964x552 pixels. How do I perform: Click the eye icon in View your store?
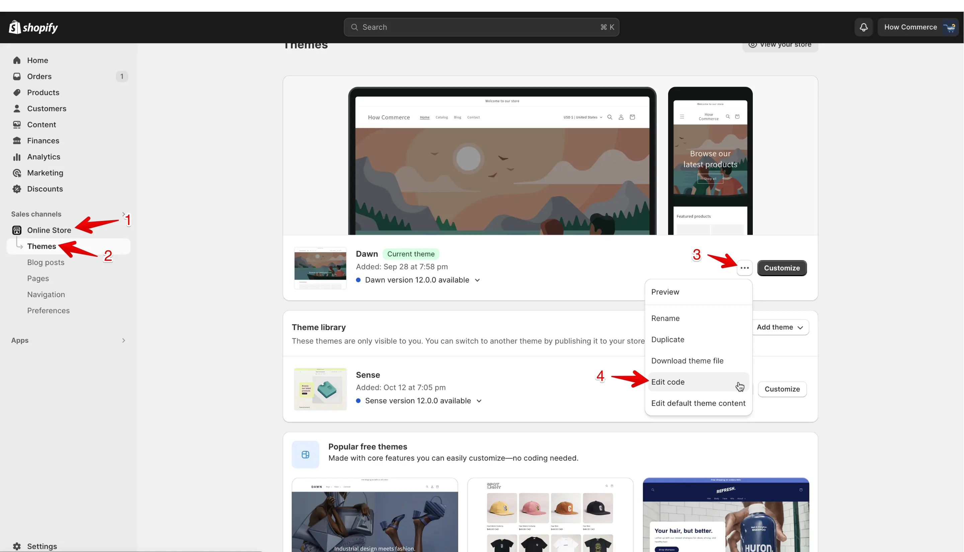(x=752, y=45)
